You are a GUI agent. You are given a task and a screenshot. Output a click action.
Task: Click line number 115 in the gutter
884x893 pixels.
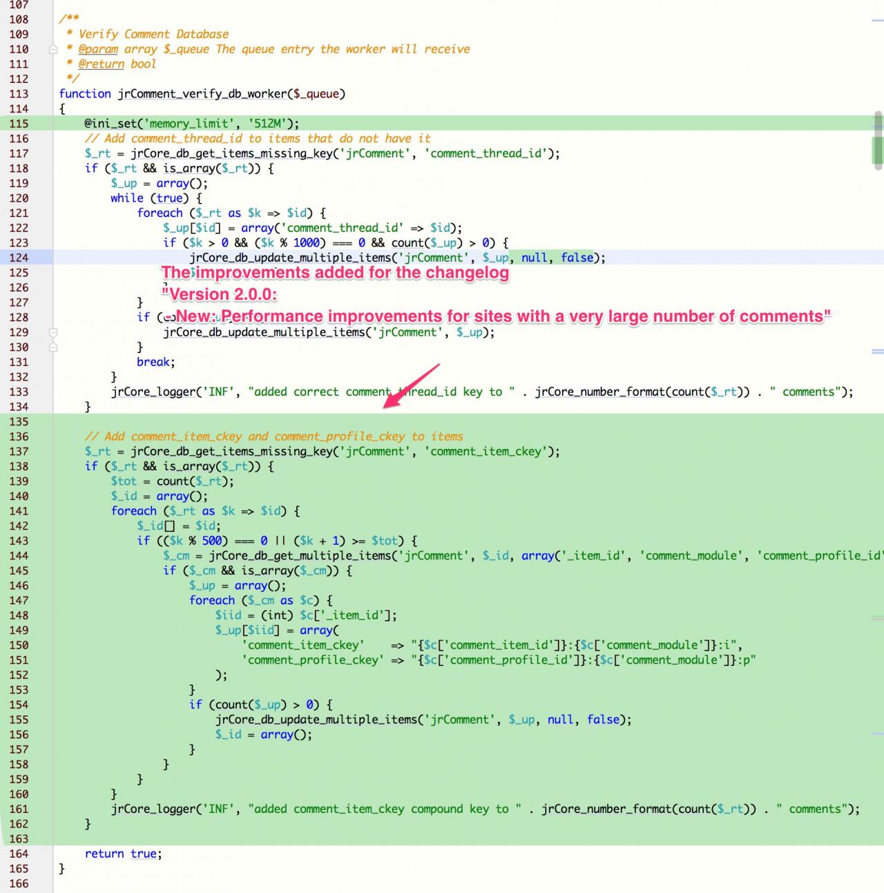19,124
